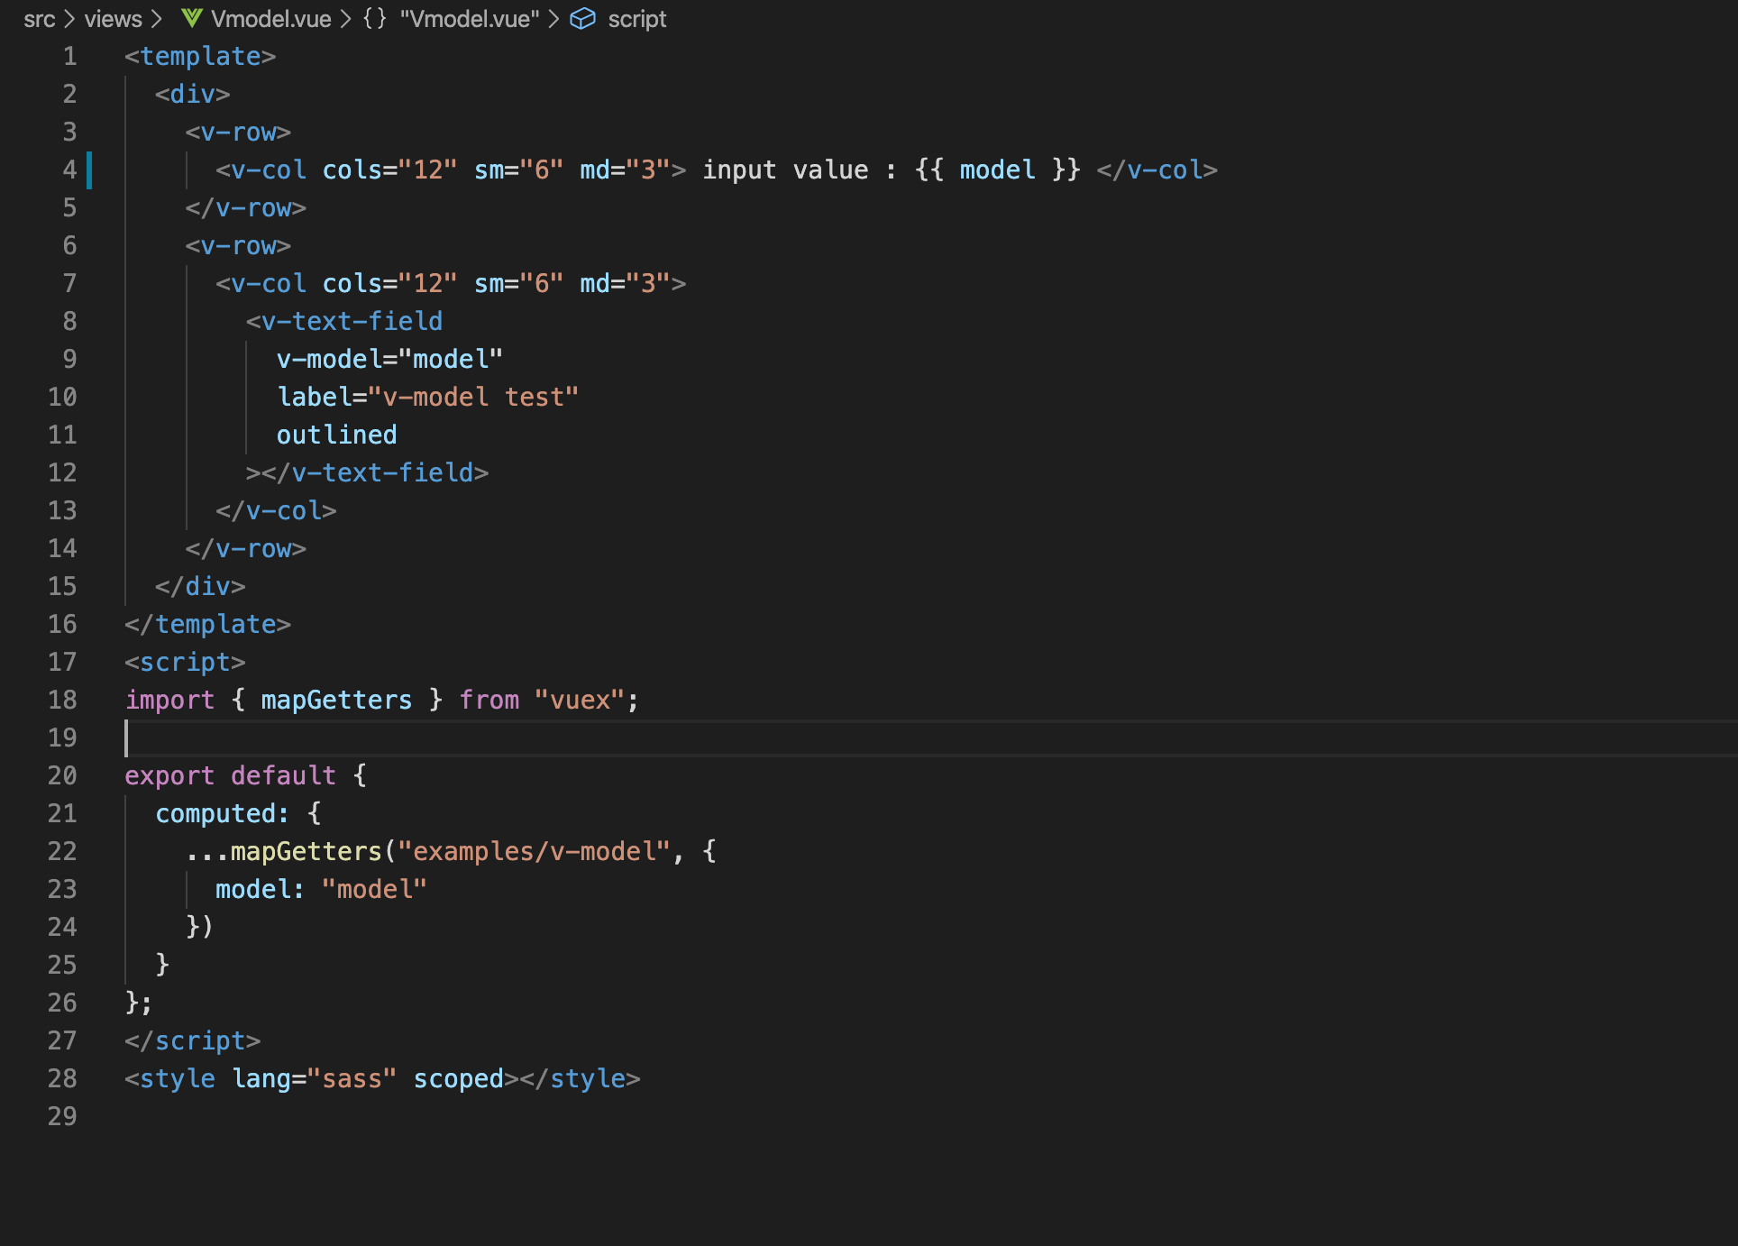Click the Vue logo icon in breadcrumb
1738x1246 pixels.
tap(191, 19)
